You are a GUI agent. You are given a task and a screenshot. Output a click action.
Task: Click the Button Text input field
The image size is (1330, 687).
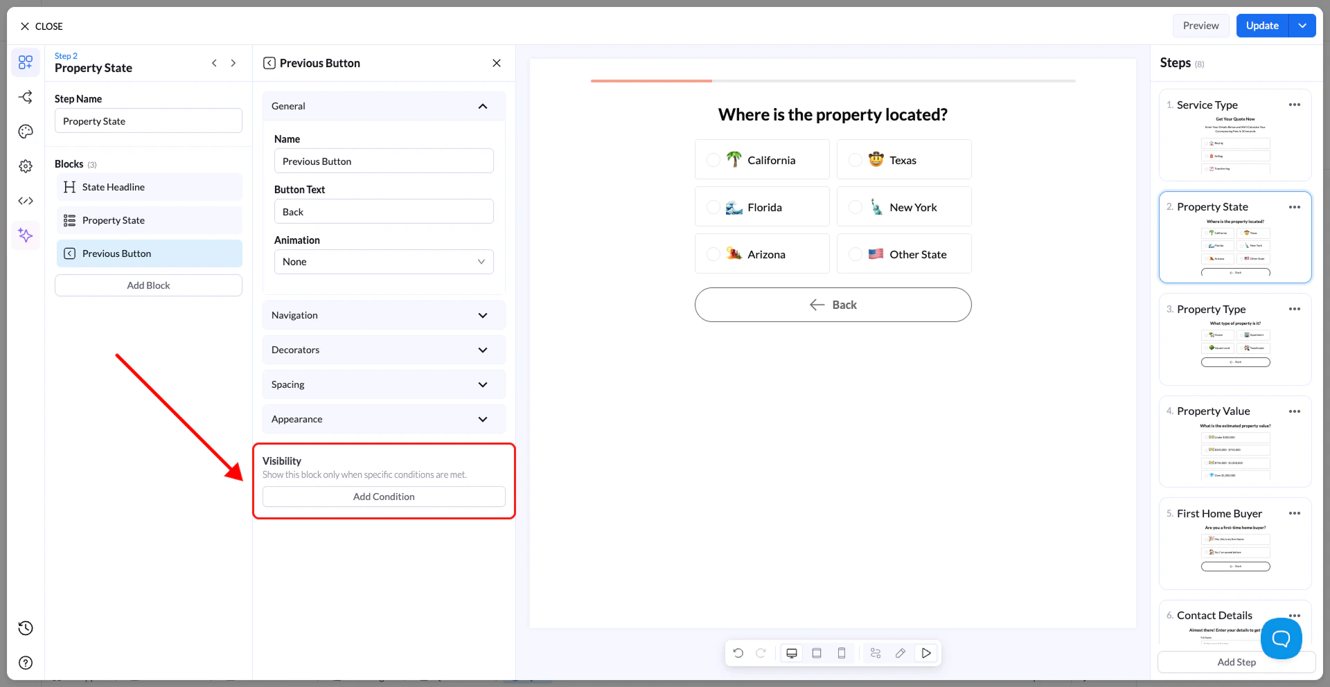point(384,211)
